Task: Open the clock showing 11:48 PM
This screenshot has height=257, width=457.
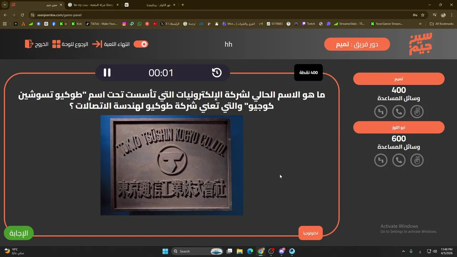Action: pyautogui.click(x=446, y=251)
